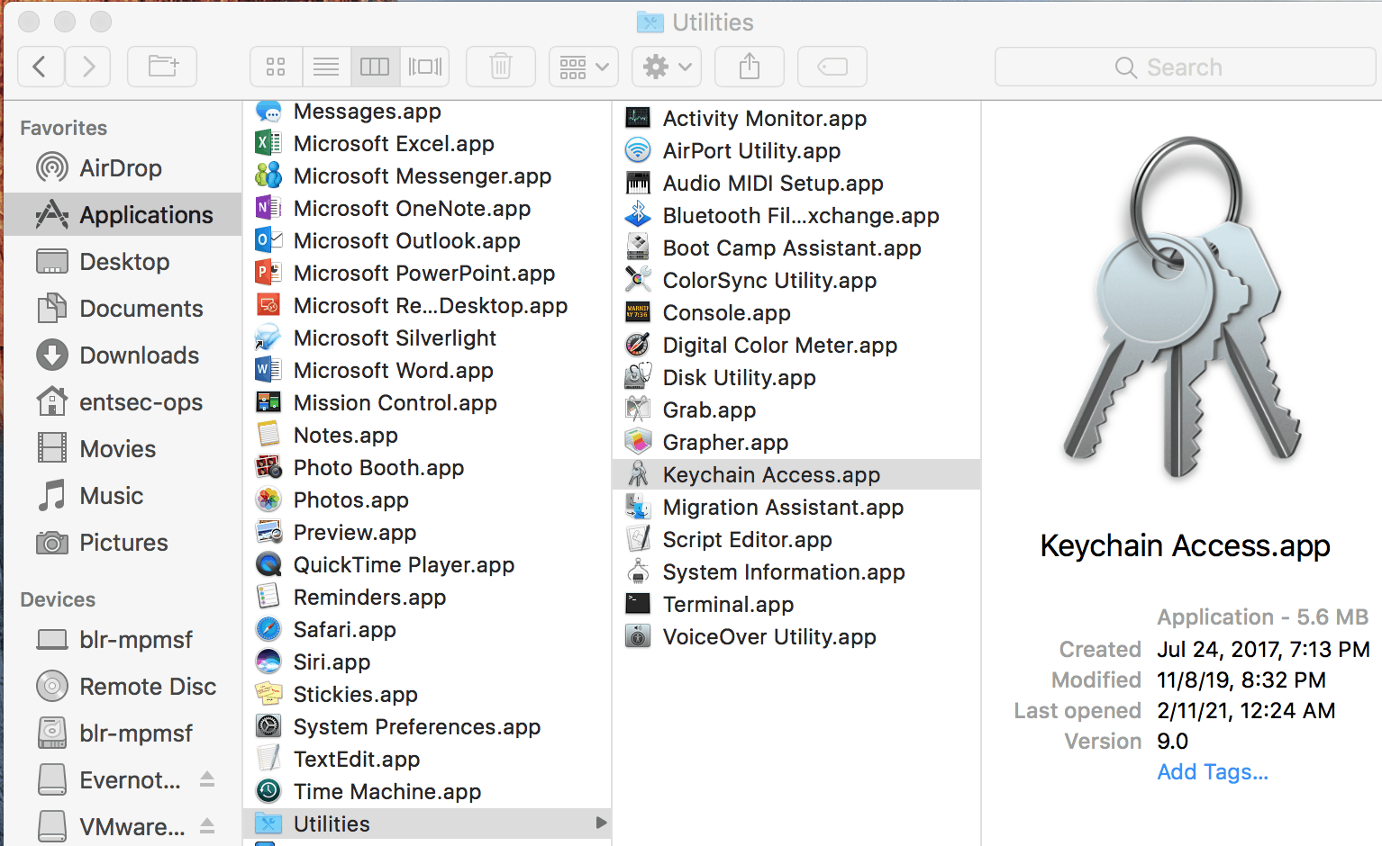Select Mission Control.app icon

click(268, 403)
